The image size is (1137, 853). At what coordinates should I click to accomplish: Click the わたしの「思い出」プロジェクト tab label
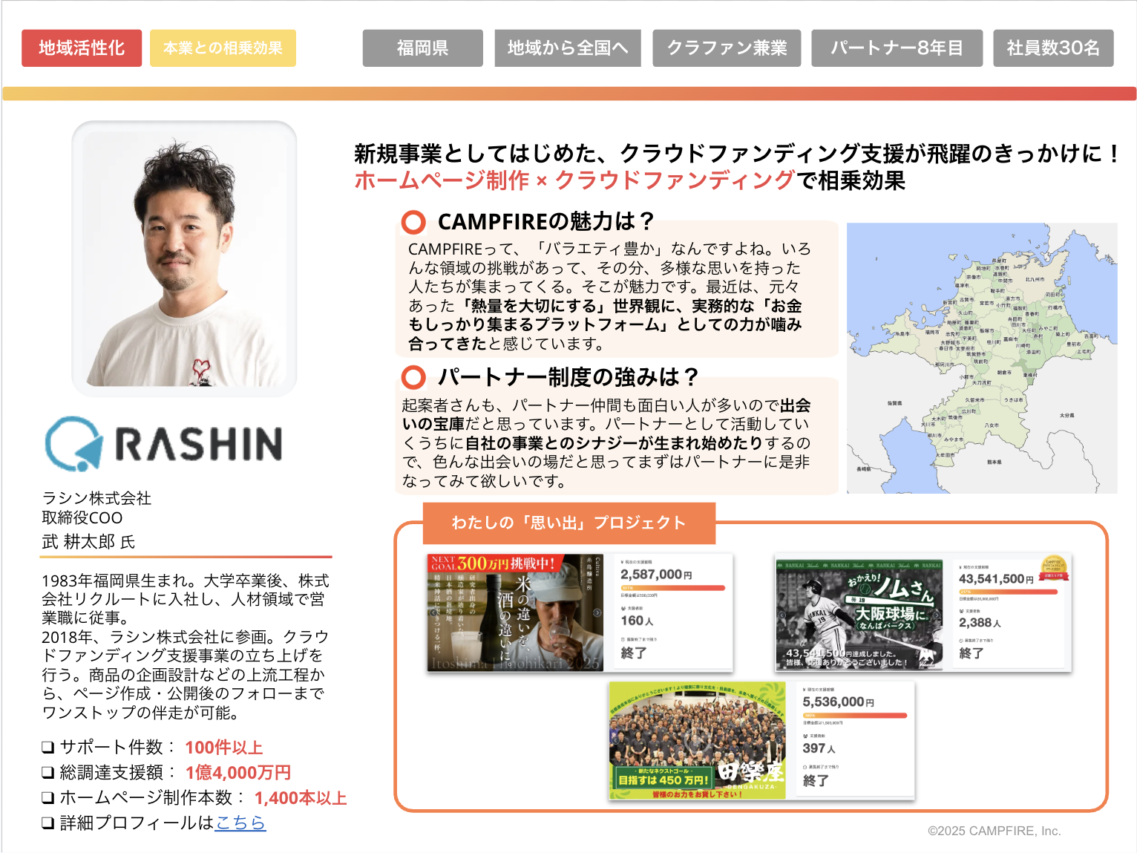[x=569, y=523]
